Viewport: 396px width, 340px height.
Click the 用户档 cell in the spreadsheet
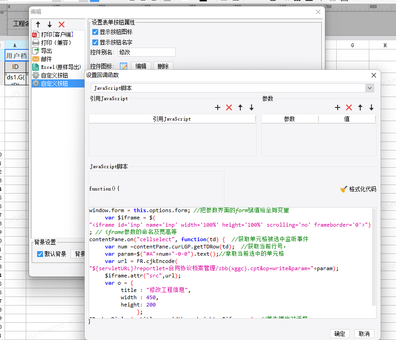point(17,55)
